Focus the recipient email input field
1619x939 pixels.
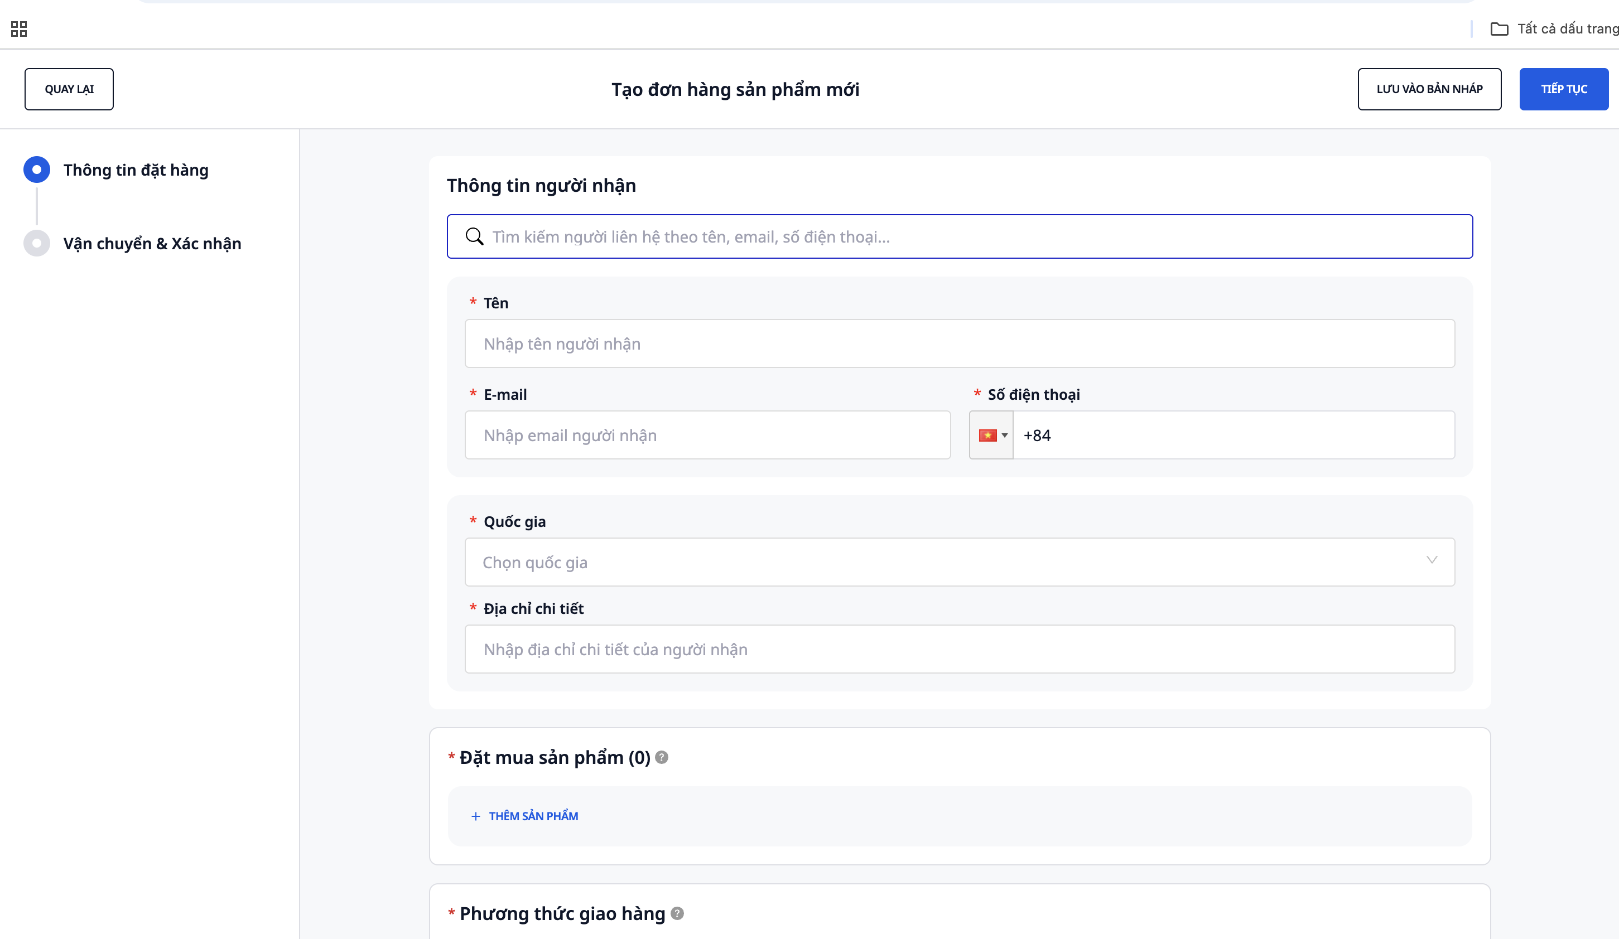click(x=707, y=435)
